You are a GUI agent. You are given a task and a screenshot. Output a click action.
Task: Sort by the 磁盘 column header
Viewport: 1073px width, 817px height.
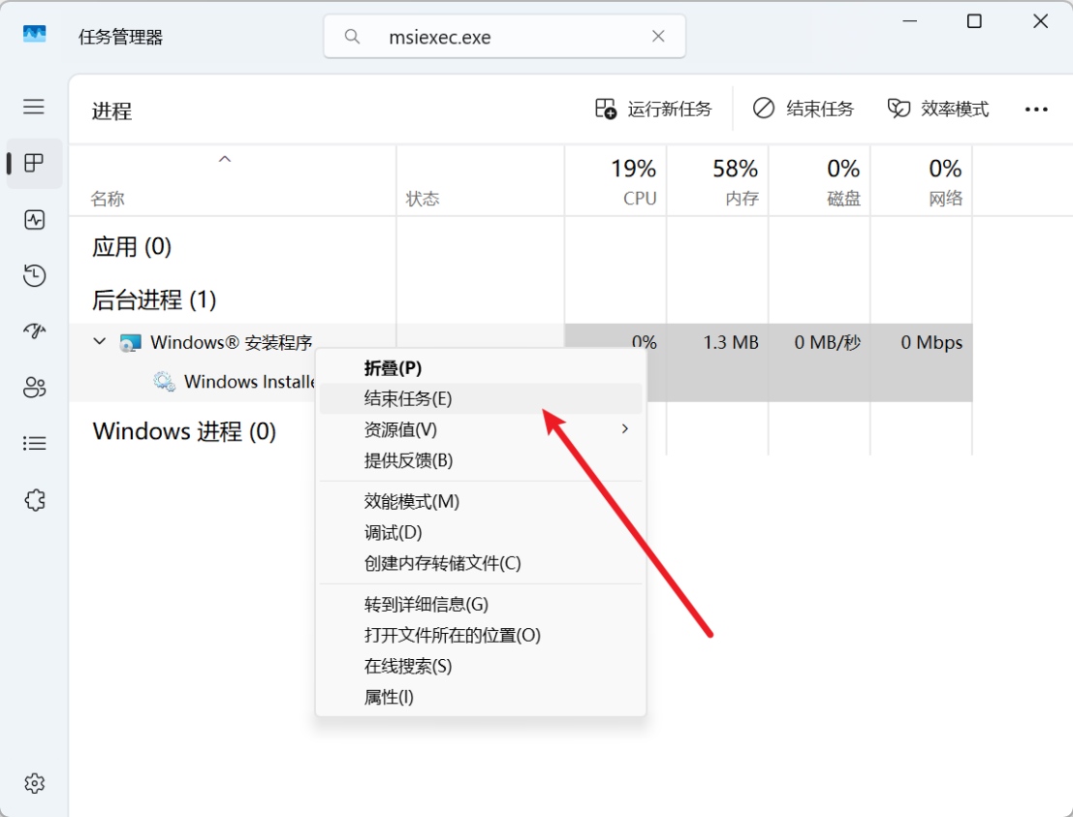coord(820,181)
